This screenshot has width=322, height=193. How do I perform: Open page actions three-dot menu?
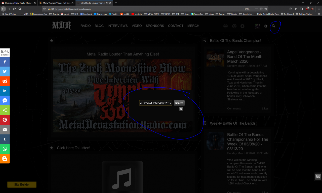click(256, 9)
